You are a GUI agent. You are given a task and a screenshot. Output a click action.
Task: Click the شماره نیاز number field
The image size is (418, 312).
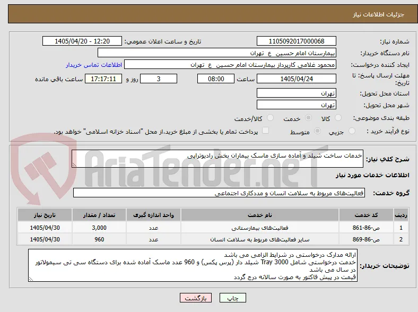pos(297,41)
